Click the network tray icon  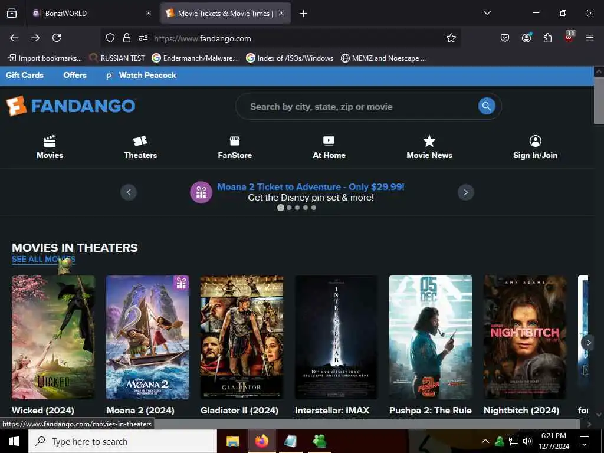point(514,441)
